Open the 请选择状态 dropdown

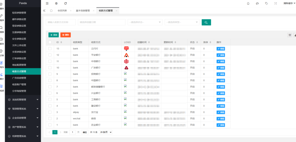click(145, 22)
